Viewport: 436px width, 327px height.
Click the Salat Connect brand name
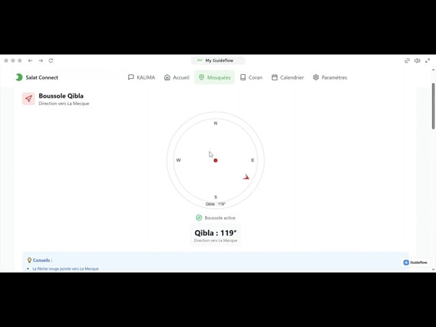point(42,78)
